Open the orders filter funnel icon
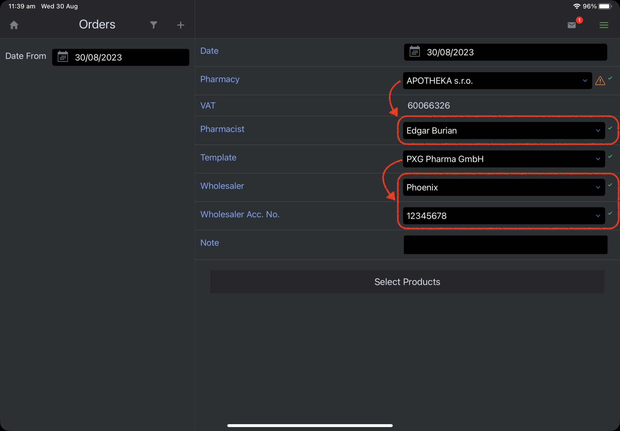Image resolution: width=620 pixels, height=431 pixels. (154, 25)
